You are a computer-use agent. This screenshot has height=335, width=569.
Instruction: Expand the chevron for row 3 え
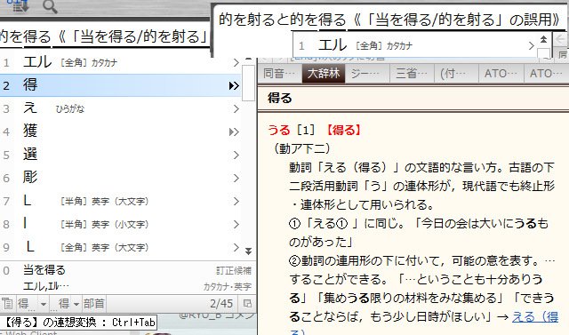[x=236, y=108]
